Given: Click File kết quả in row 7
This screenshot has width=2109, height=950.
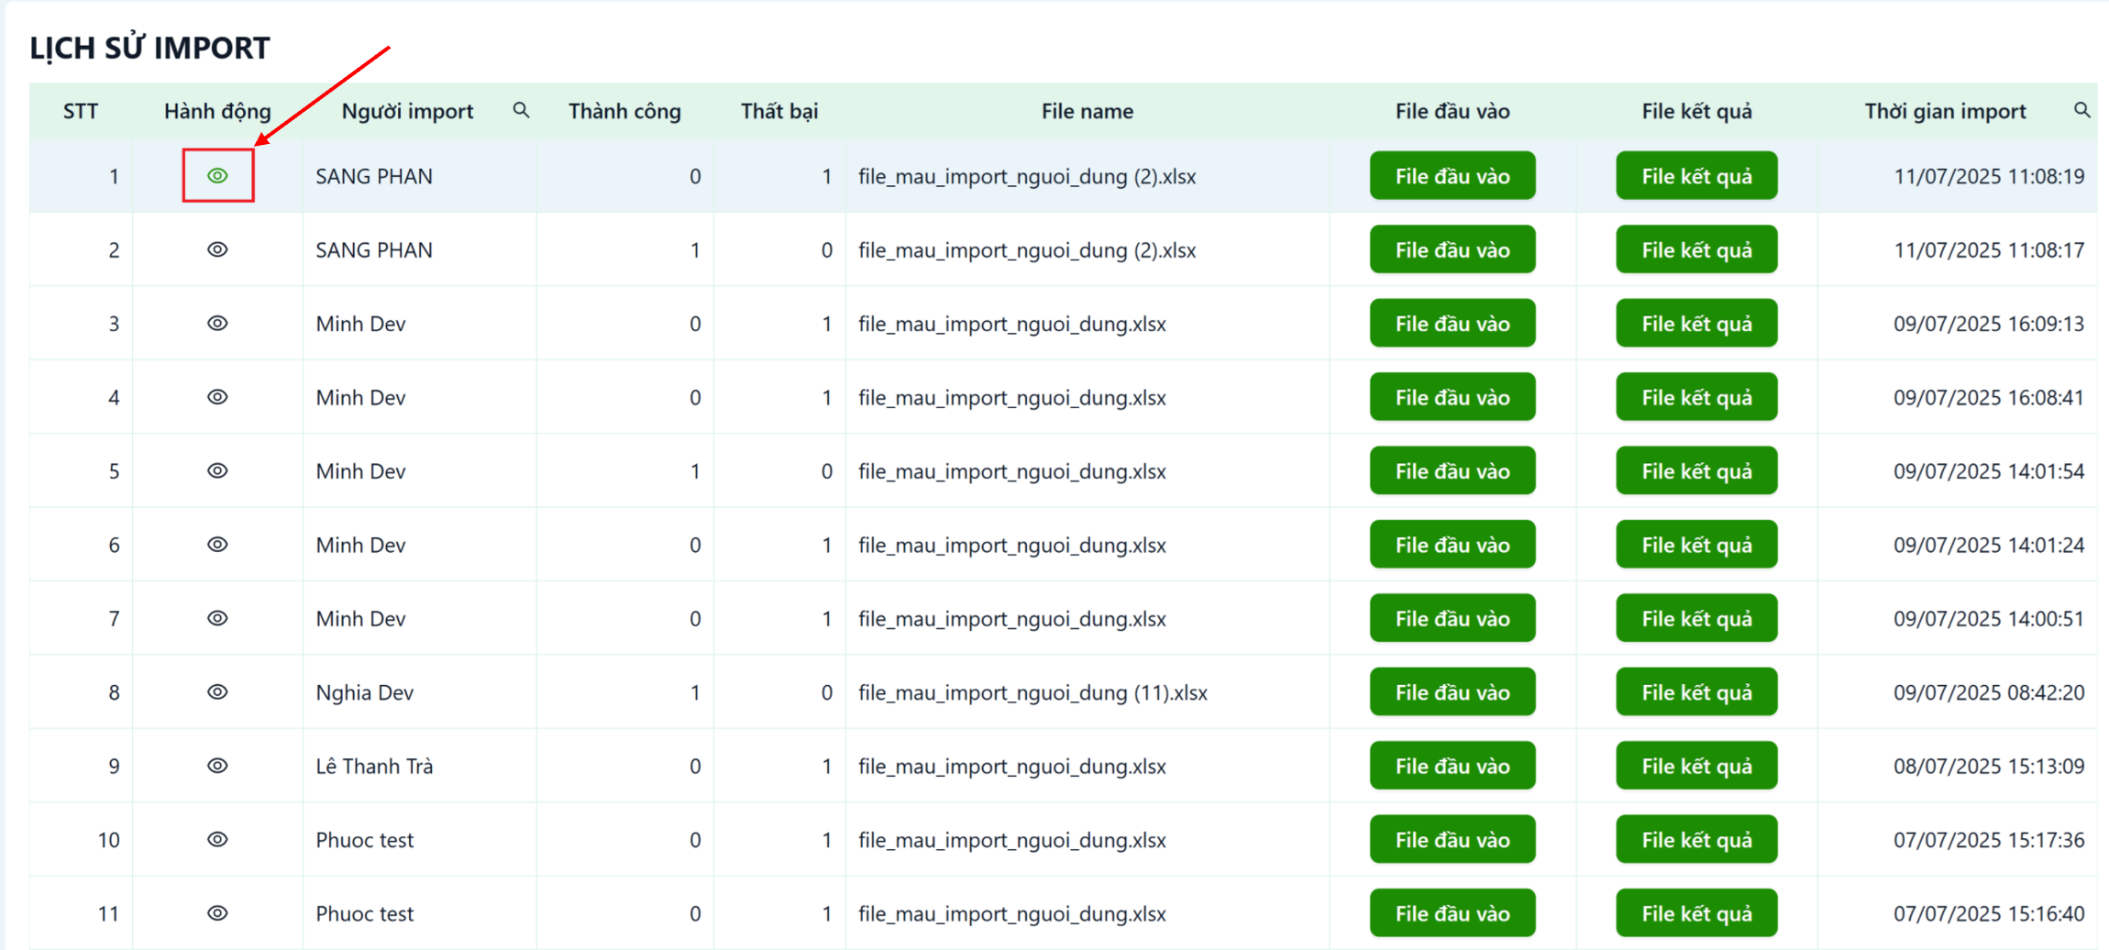Looking at the screenshot, I should [x=1696, y=618].
